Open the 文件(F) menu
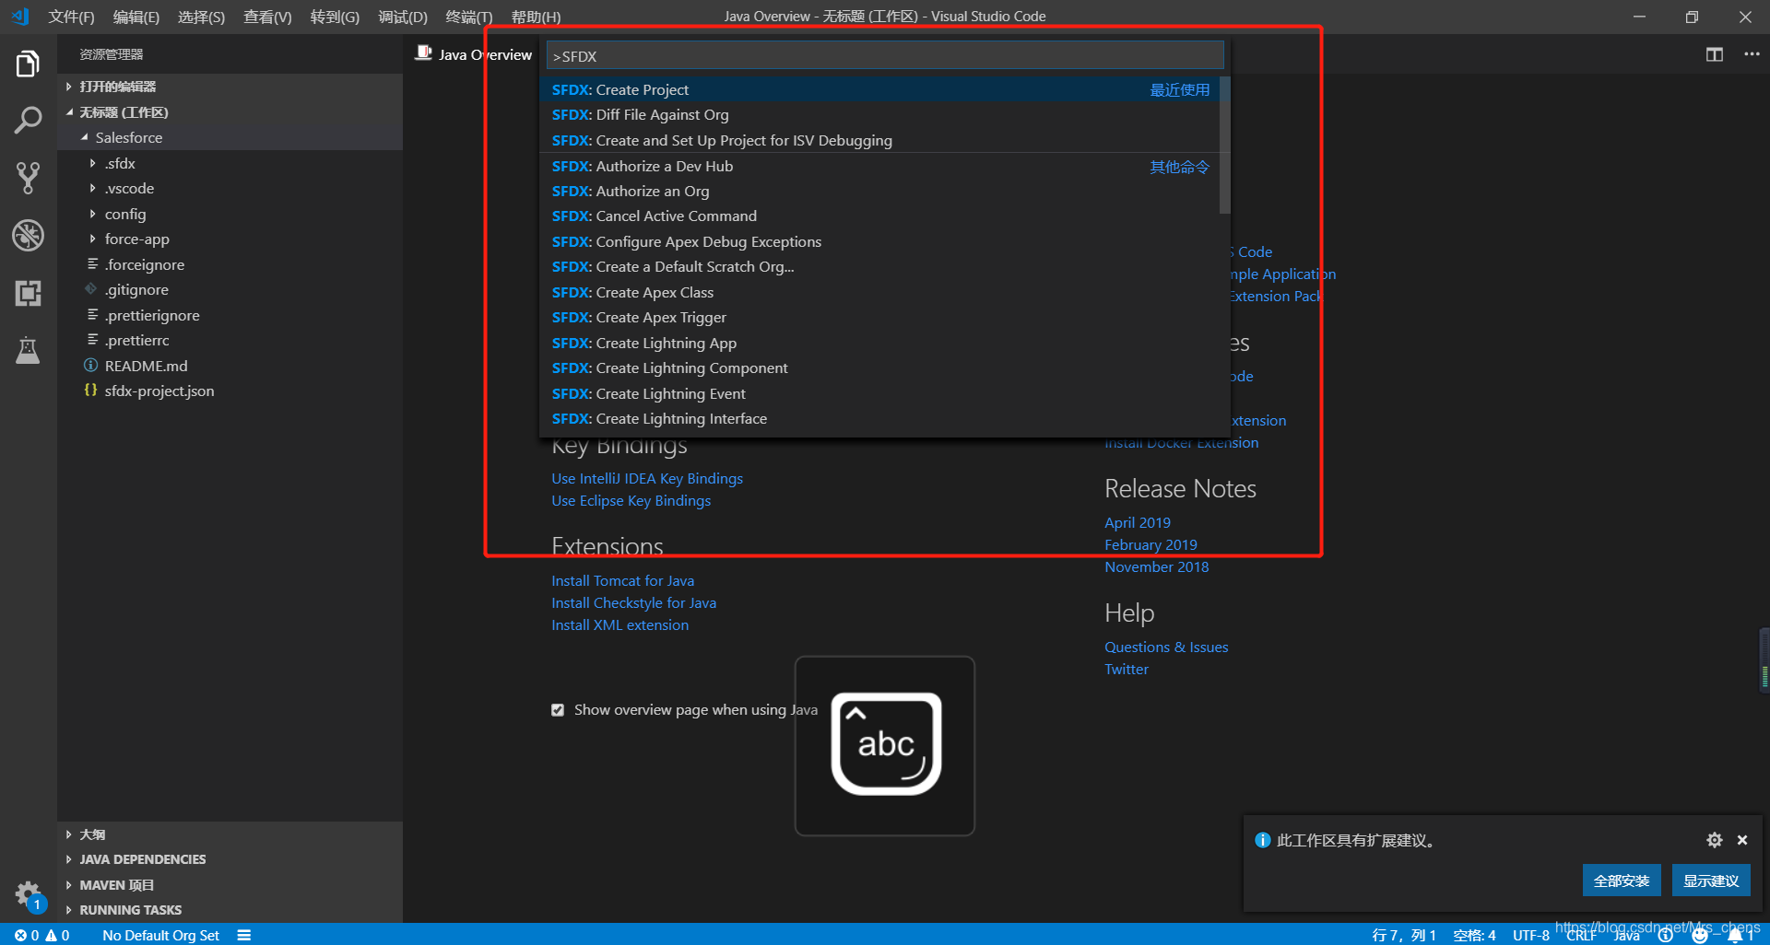 click(x=71, y=17)
